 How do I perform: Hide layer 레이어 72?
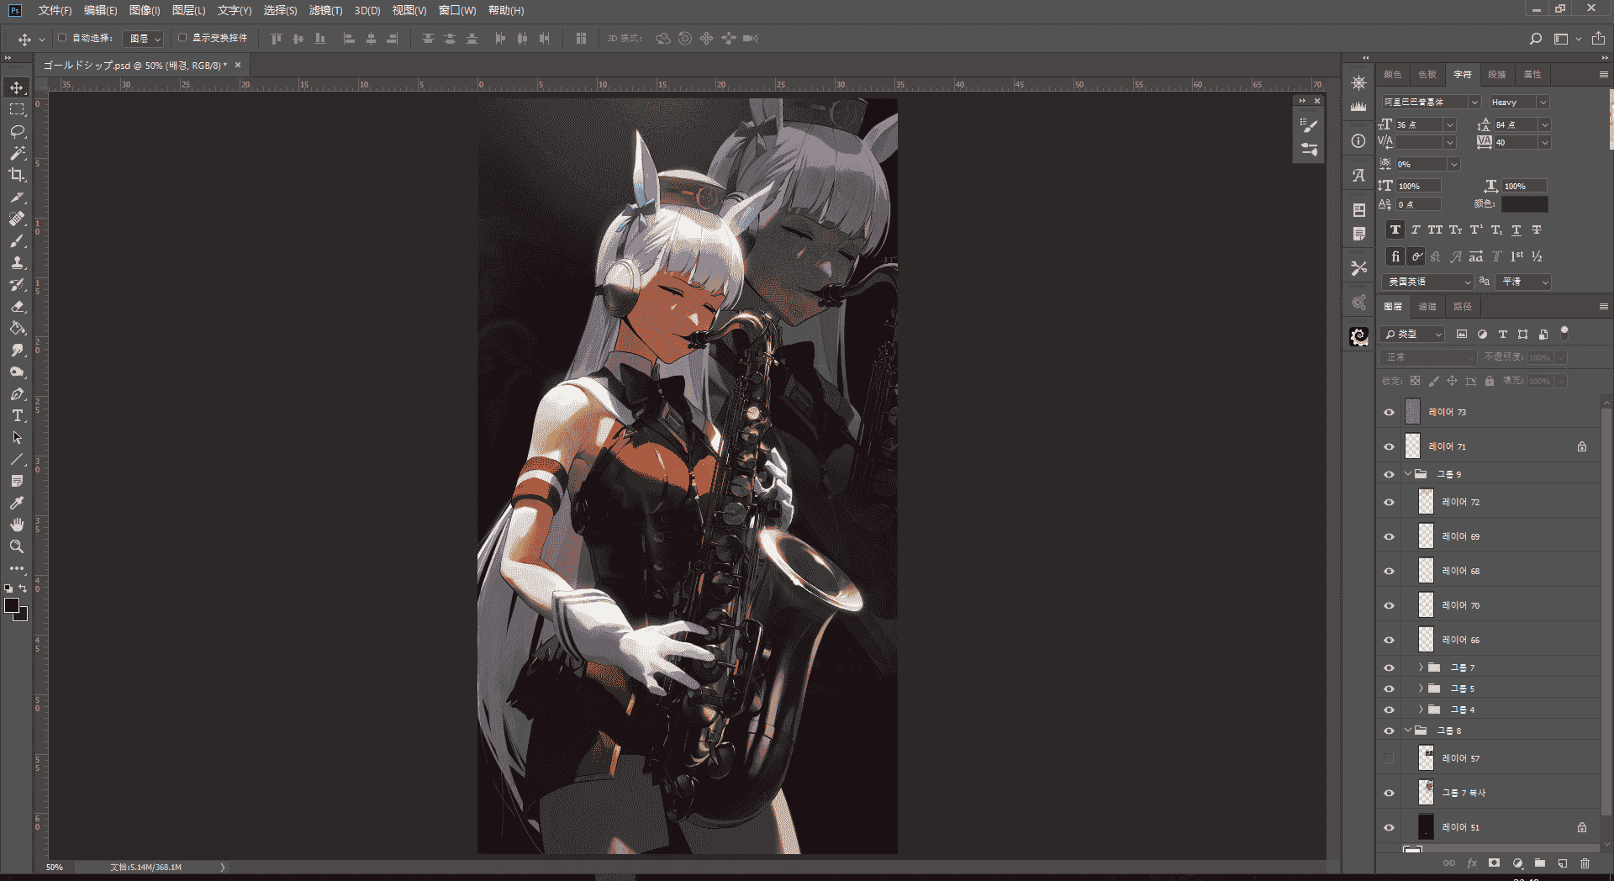pyautogui.click(x=1389, y=502)
